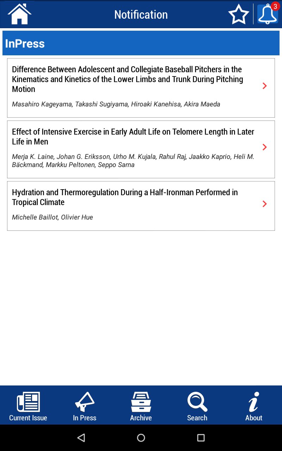Tap Android recent apps square button
This screenshot has width=282, height=451.
pyautogui.click(x=201, y=438)
